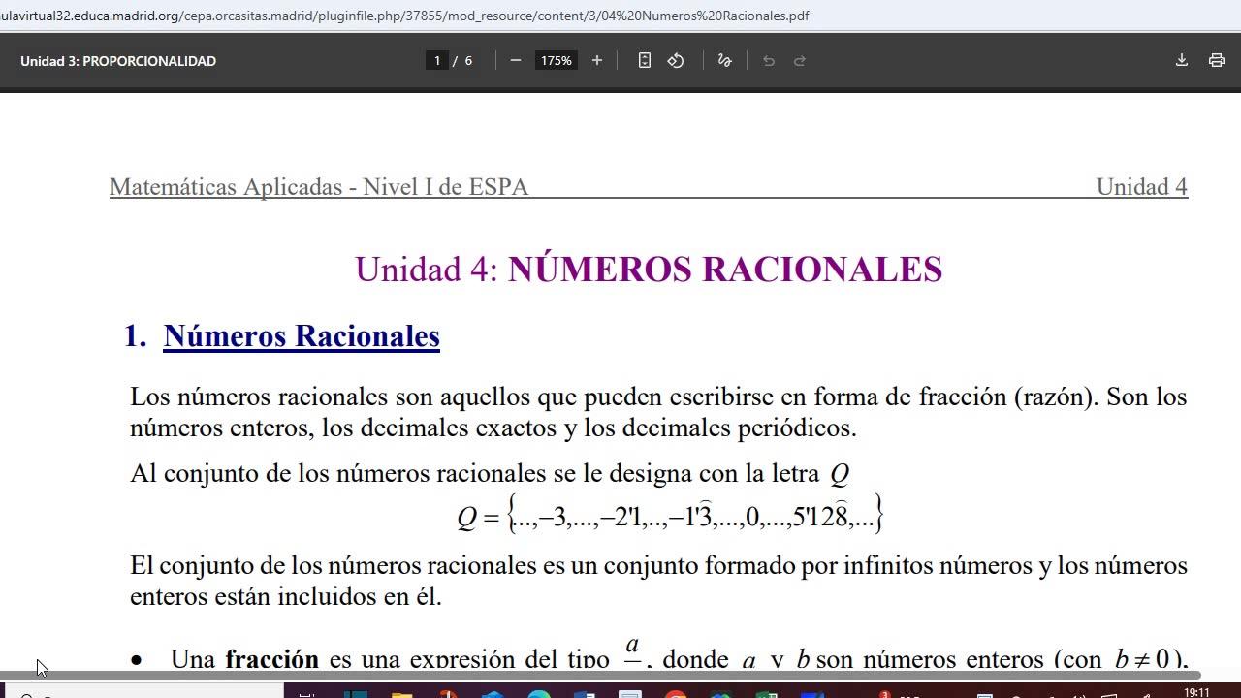Click the Unidad 4 NÚMEROS RACIONALES title
Image resolution: width=1241 pixels, height=698 pixels.
point(648,270)
